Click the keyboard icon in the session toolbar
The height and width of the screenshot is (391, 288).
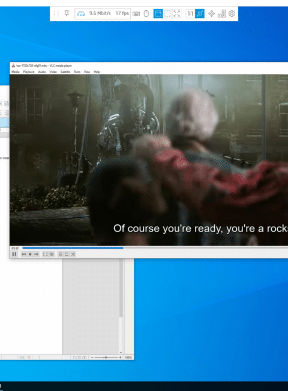[x=136, y=14]
